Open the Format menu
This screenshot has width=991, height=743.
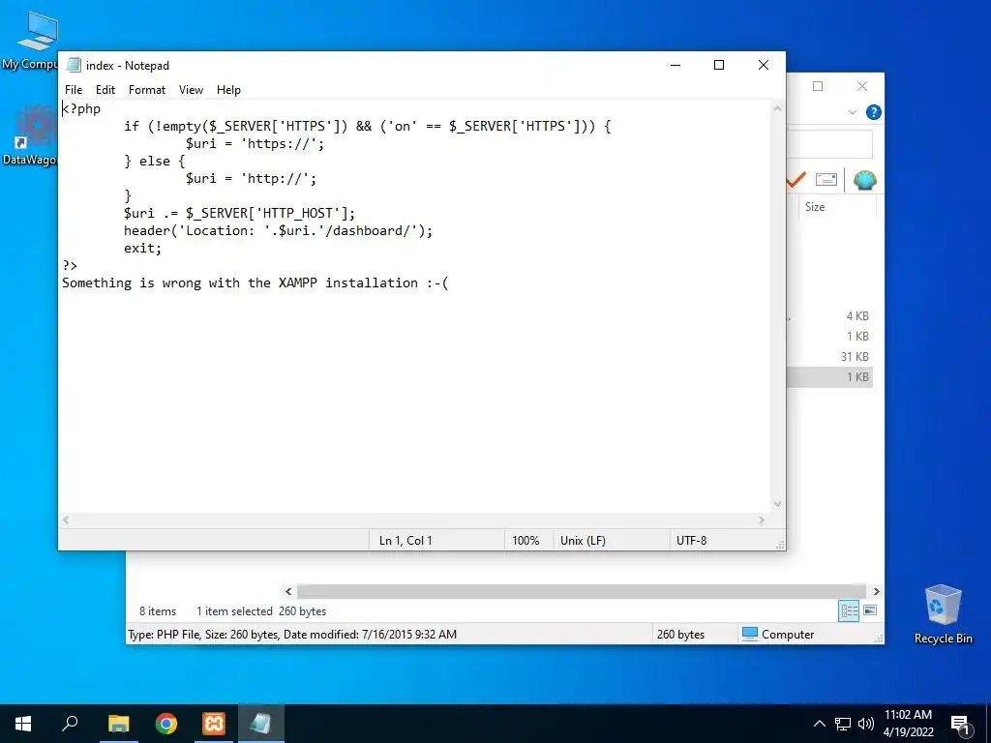tap(147, 90)
